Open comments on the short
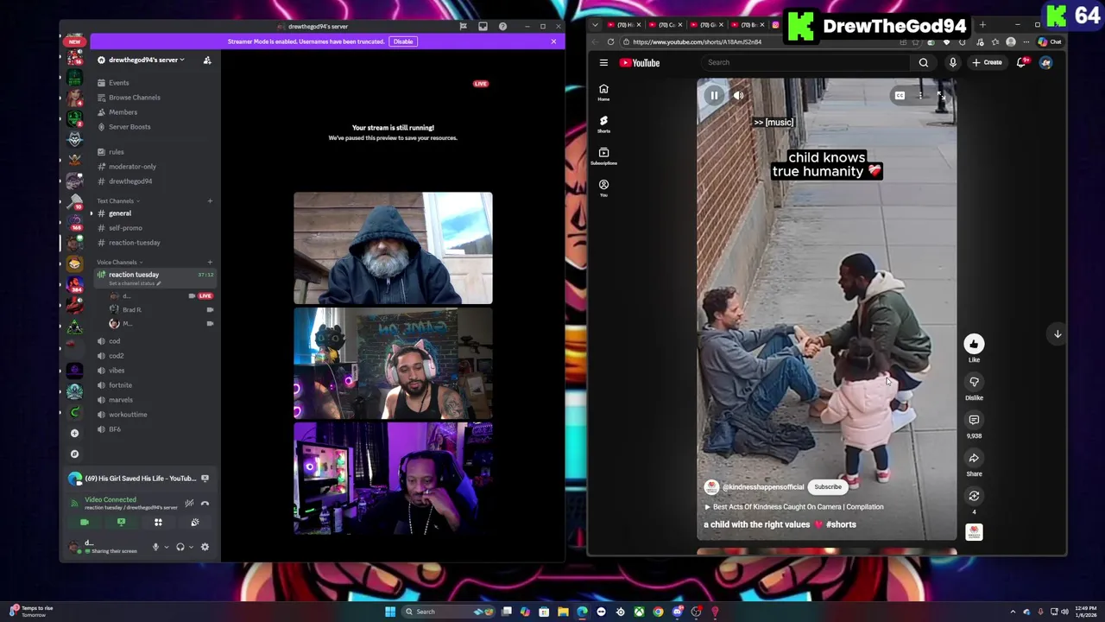Image resolution: width=1105 pixels, height=622 pixels. click(x=974, y=420)
